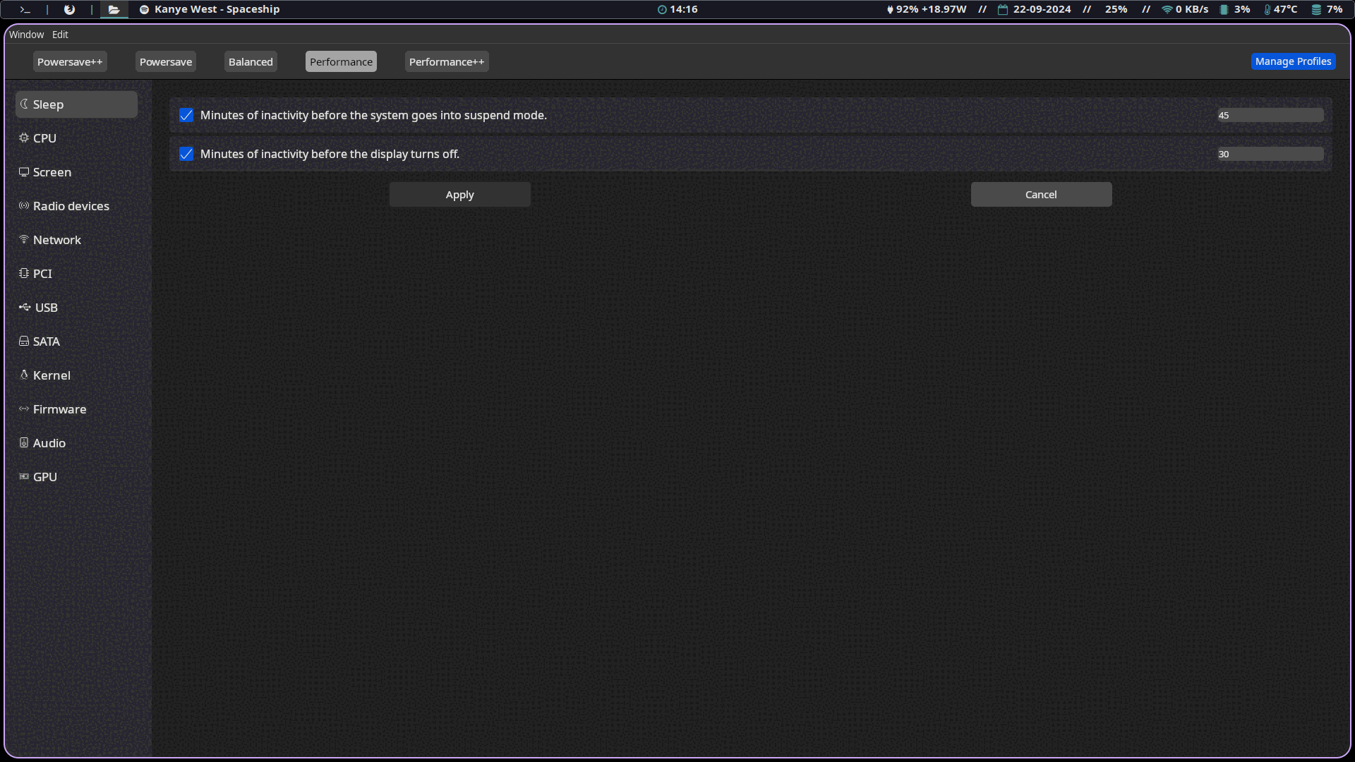Select the Balanced profile tab
Image resolution: width=1355 pixels, height=762 pixels.
tap(251, 62)
